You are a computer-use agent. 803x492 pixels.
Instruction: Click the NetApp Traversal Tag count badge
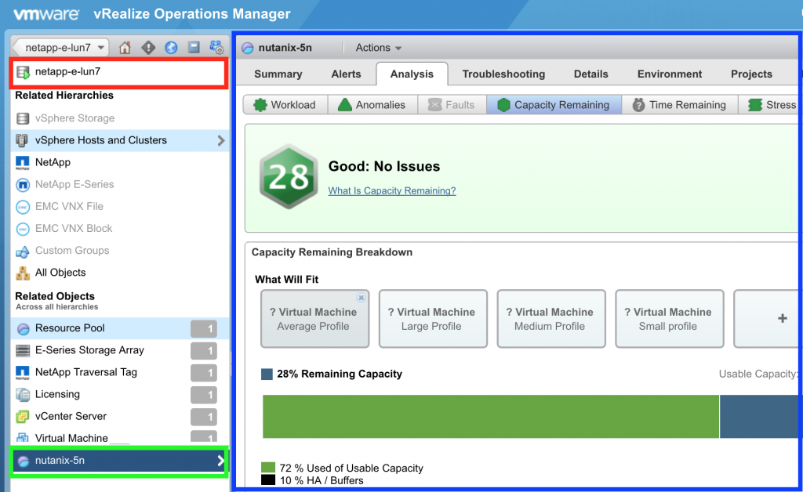pos(204,372)
